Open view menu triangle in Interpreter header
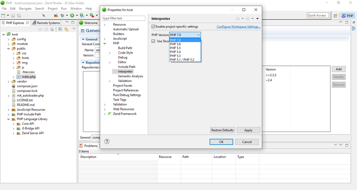 coord(258,19)
